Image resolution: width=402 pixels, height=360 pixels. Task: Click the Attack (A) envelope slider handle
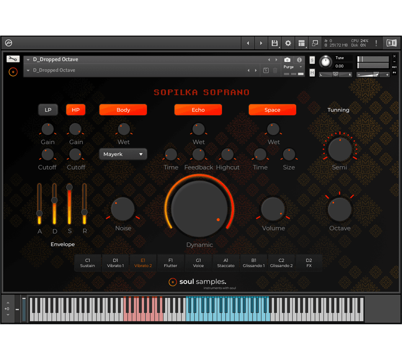pos(39,213)
